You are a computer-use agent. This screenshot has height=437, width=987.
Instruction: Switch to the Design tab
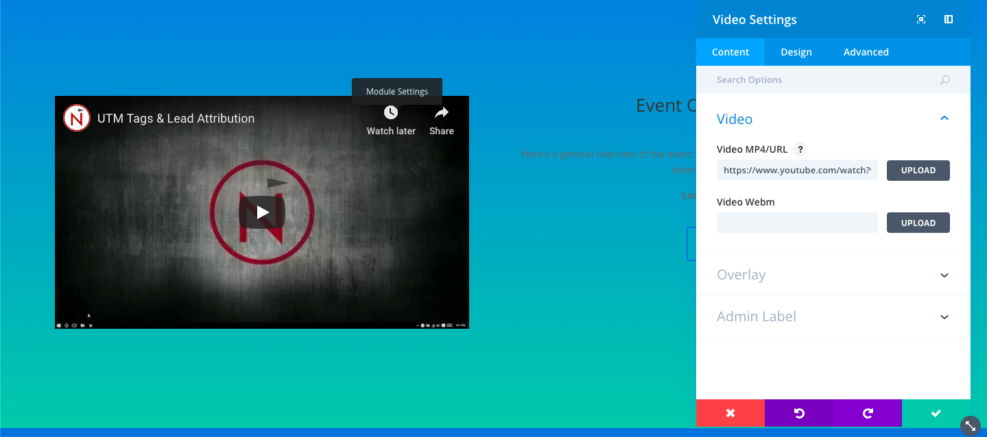pos(796,52)
